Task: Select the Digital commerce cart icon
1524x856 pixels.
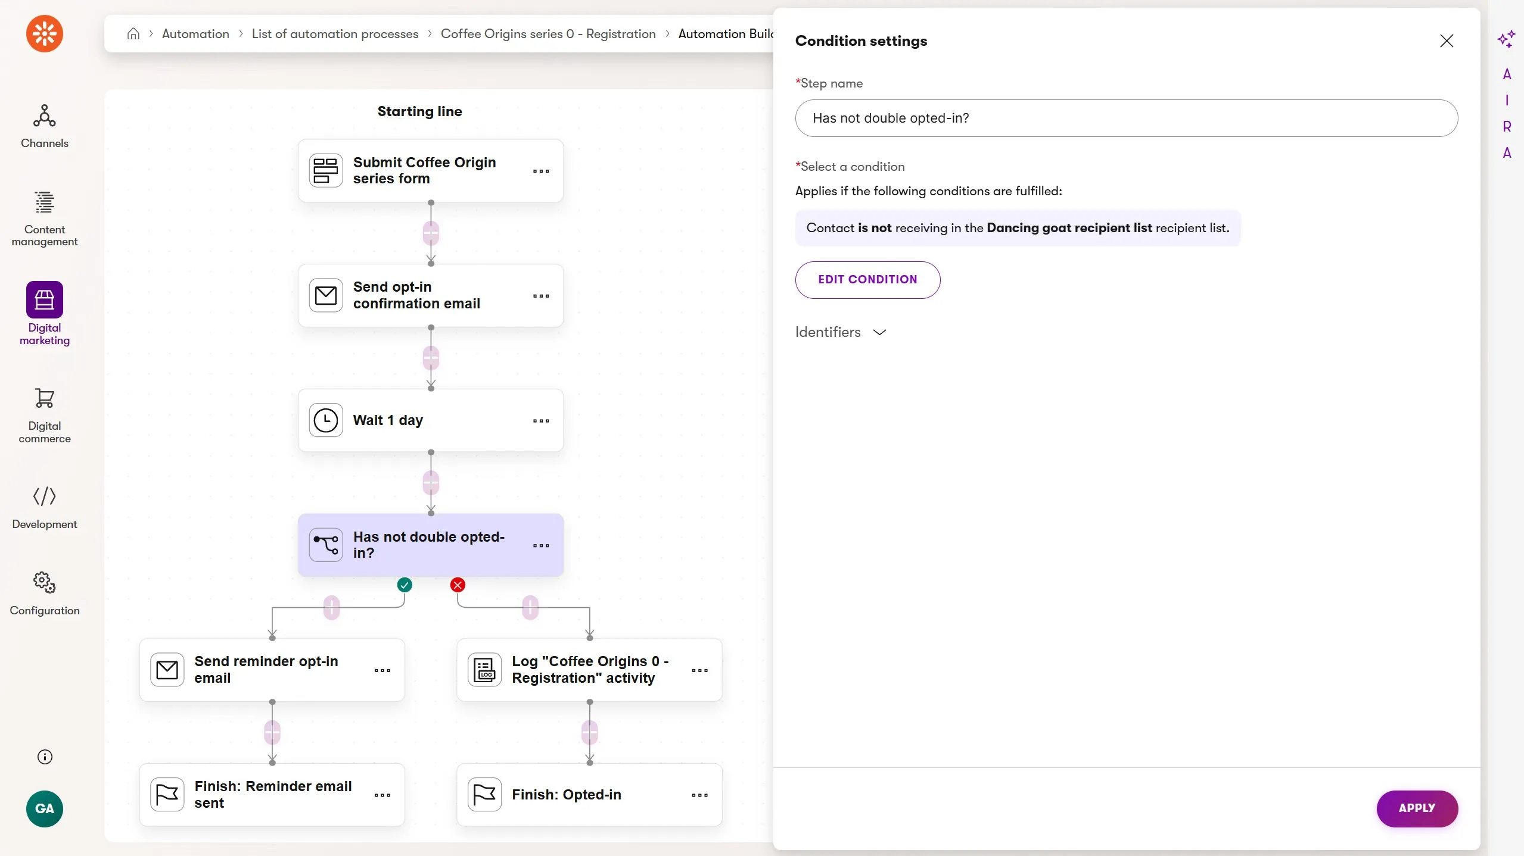Action: pyautogui.click(x=44, y=398)
